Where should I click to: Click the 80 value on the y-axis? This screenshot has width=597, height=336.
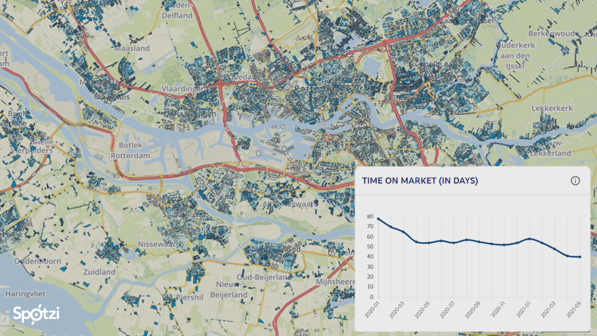(370, 217)
